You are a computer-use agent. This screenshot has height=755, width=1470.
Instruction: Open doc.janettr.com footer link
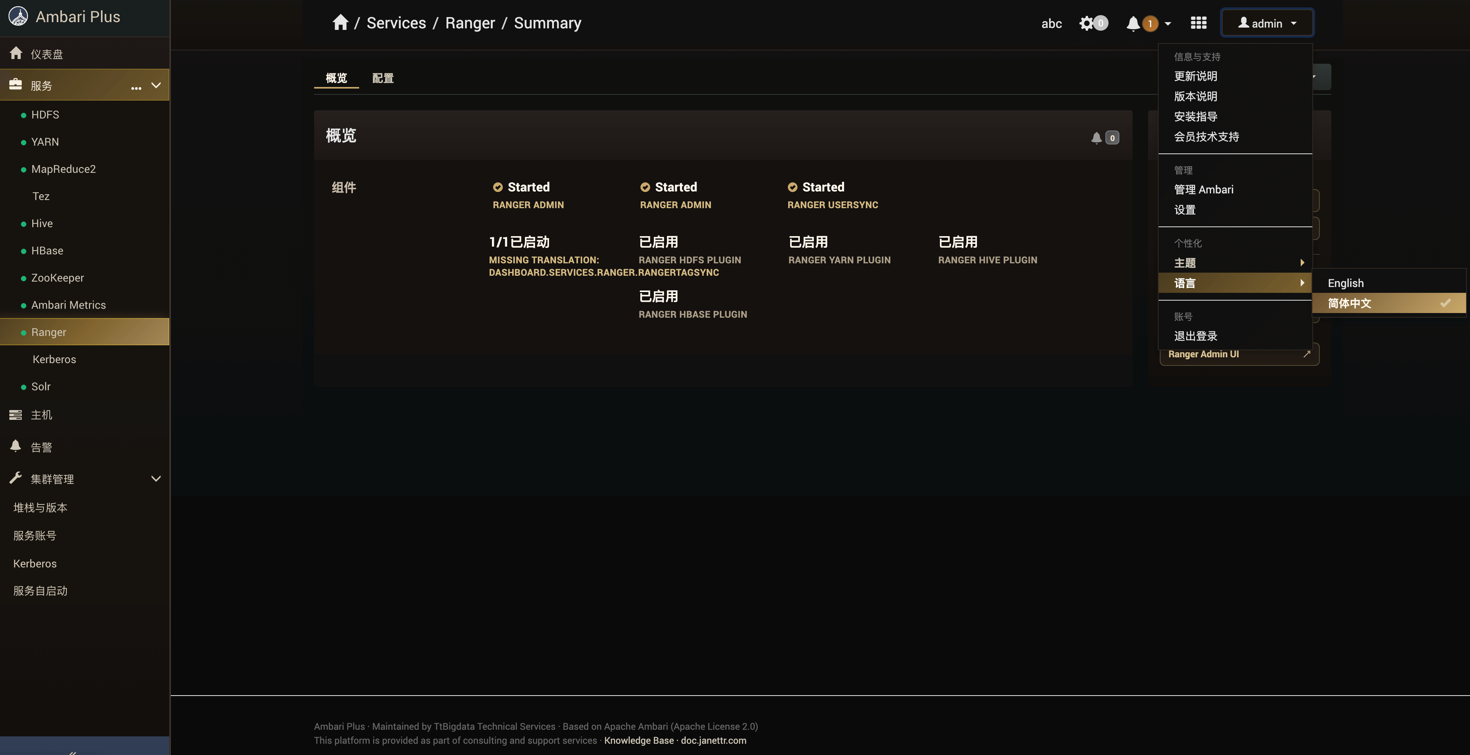pos(713,740)
